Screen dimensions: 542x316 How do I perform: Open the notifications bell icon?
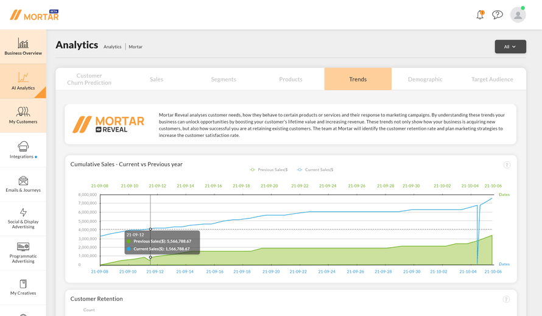point(480,15)
